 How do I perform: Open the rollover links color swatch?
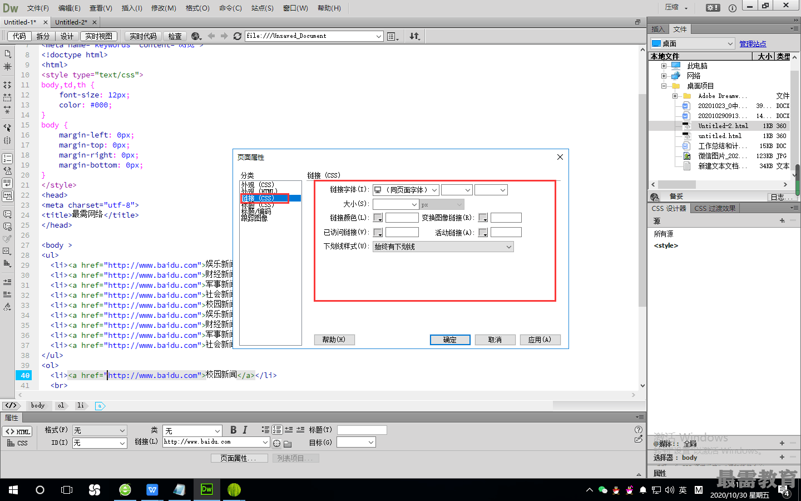tap(483, 218)
